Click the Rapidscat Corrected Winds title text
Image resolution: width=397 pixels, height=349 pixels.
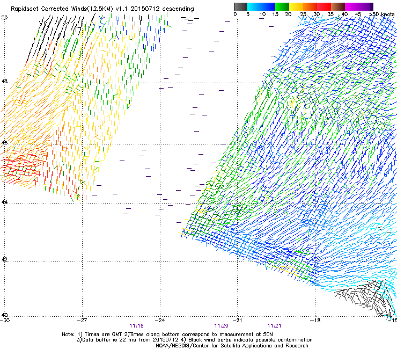[x=102, y=9]
